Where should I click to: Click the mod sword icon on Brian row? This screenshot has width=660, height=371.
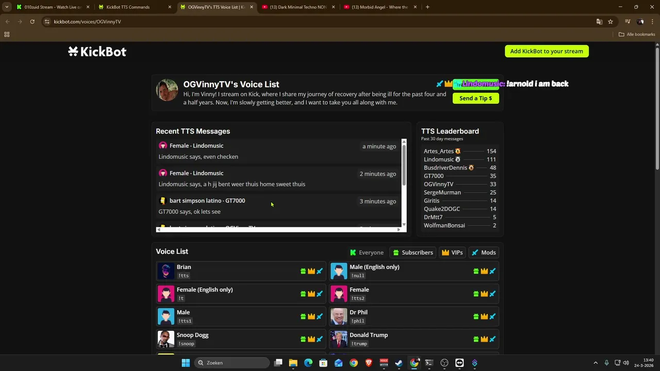point(320,271)
